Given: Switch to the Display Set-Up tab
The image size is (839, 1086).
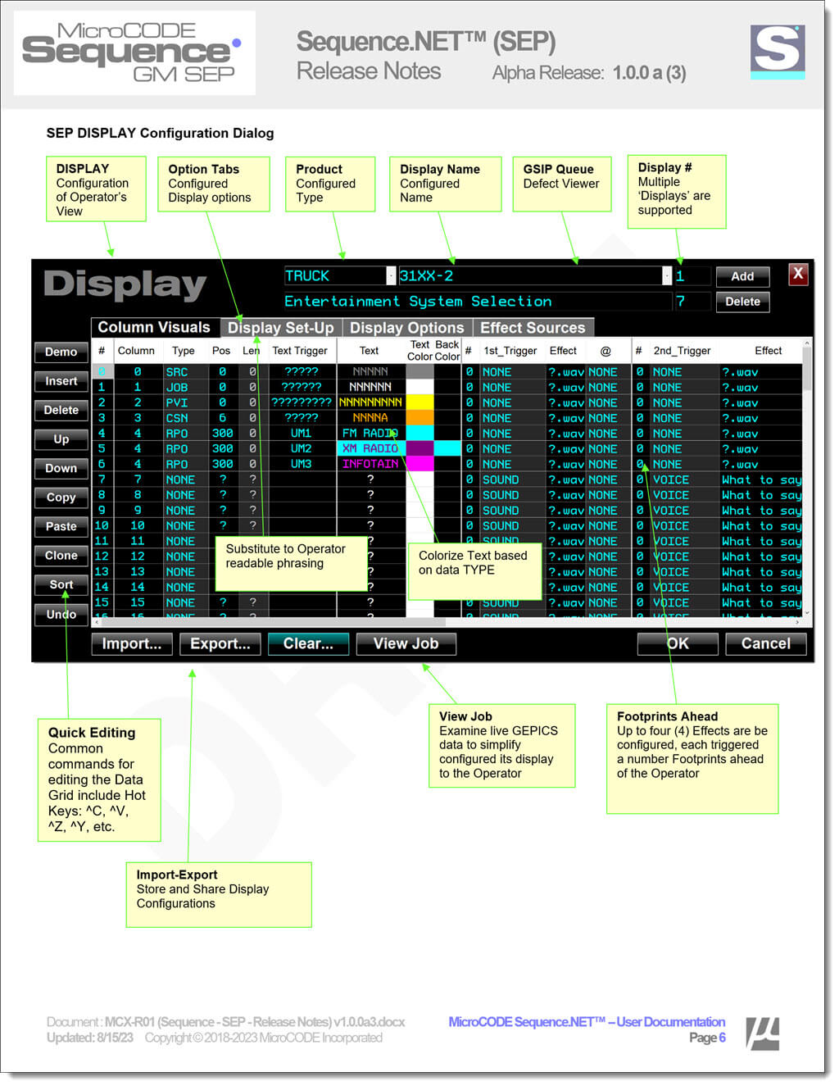Looking at the screenshot, I should (281, 328).
